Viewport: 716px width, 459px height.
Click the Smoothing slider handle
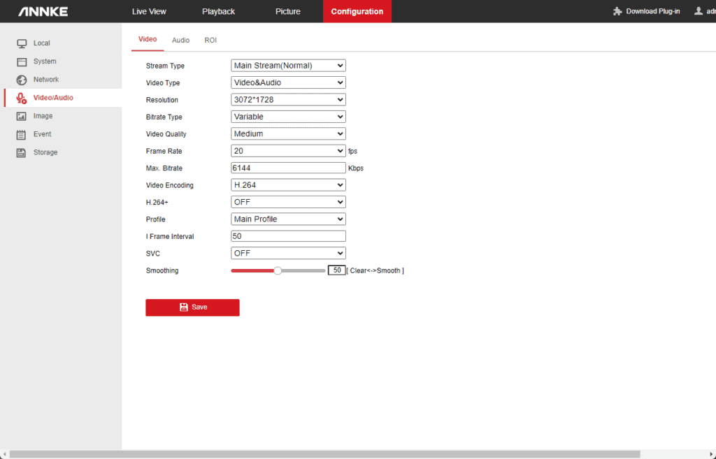(x=278, y=270)
